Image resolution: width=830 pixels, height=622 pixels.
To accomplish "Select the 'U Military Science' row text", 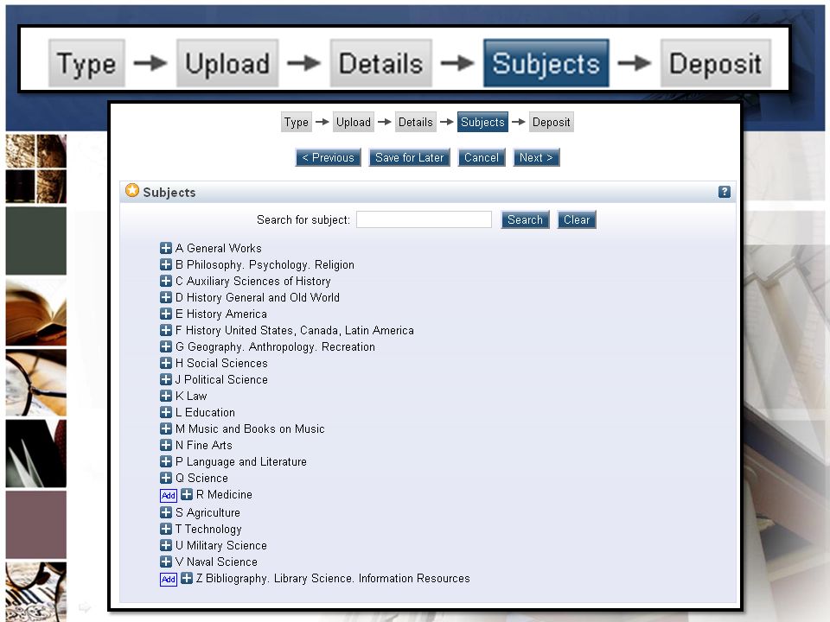I will [x=221, y=546].
